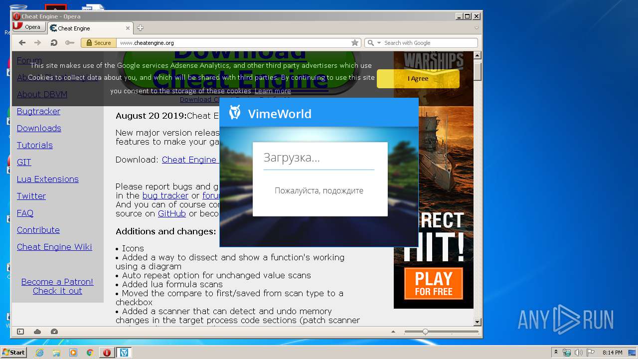Go back with the back arrow
Viewport: 638px width, 359px height.
pyautogui.click(x=22, y=43)
